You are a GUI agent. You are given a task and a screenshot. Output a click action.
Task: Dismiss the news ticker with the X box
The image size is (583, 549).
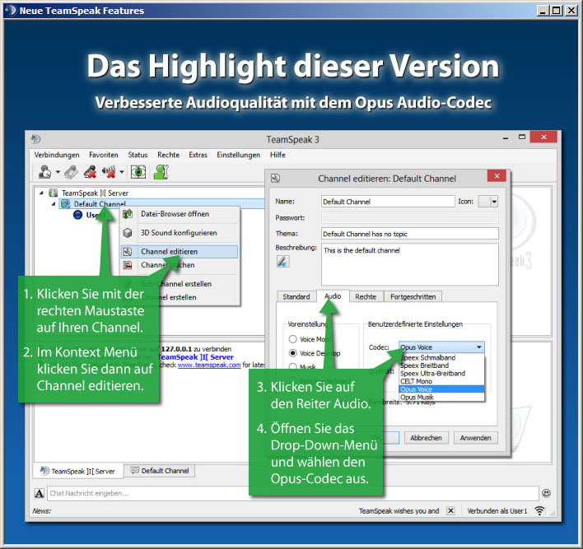coord(450,510)
